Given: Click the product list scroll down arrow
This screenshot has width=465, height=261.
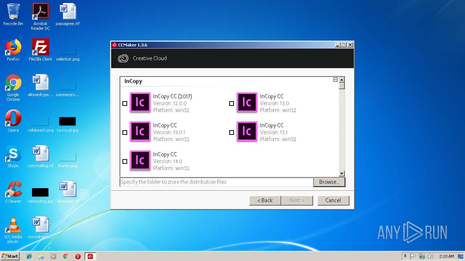Looking at the screenshot, I should (341, 174).
